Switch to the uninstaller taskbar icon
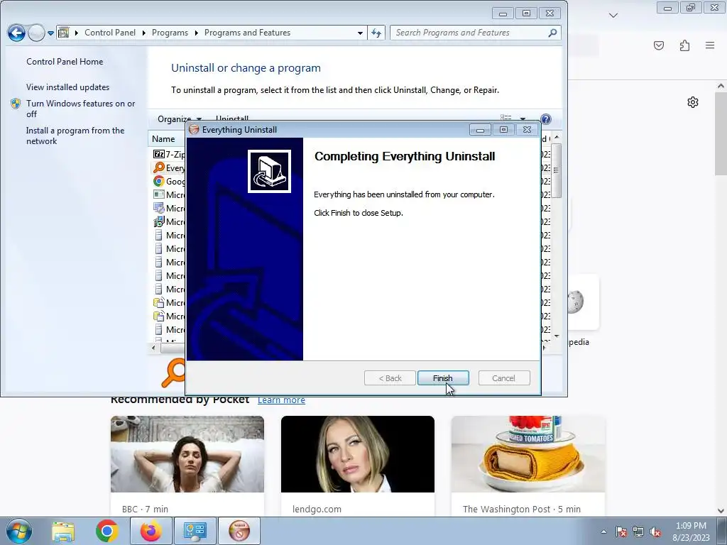727x545 pixels. pos(239,531)
